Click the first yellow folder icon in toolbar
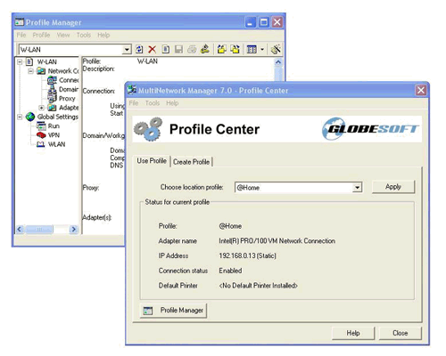The height and width of the screenshot is (356, 446). coord(221,49)
